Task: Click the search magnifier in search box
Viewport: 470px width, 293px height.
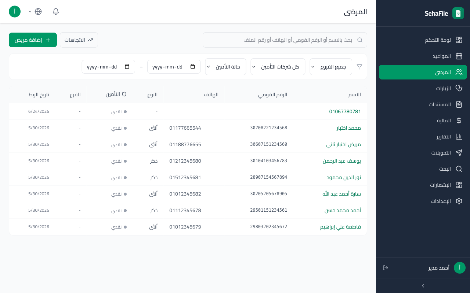Action: coord(360,40)
